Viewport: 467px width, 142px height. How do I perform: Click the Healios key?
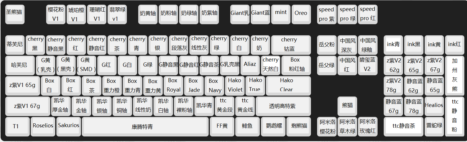point(434,106)
